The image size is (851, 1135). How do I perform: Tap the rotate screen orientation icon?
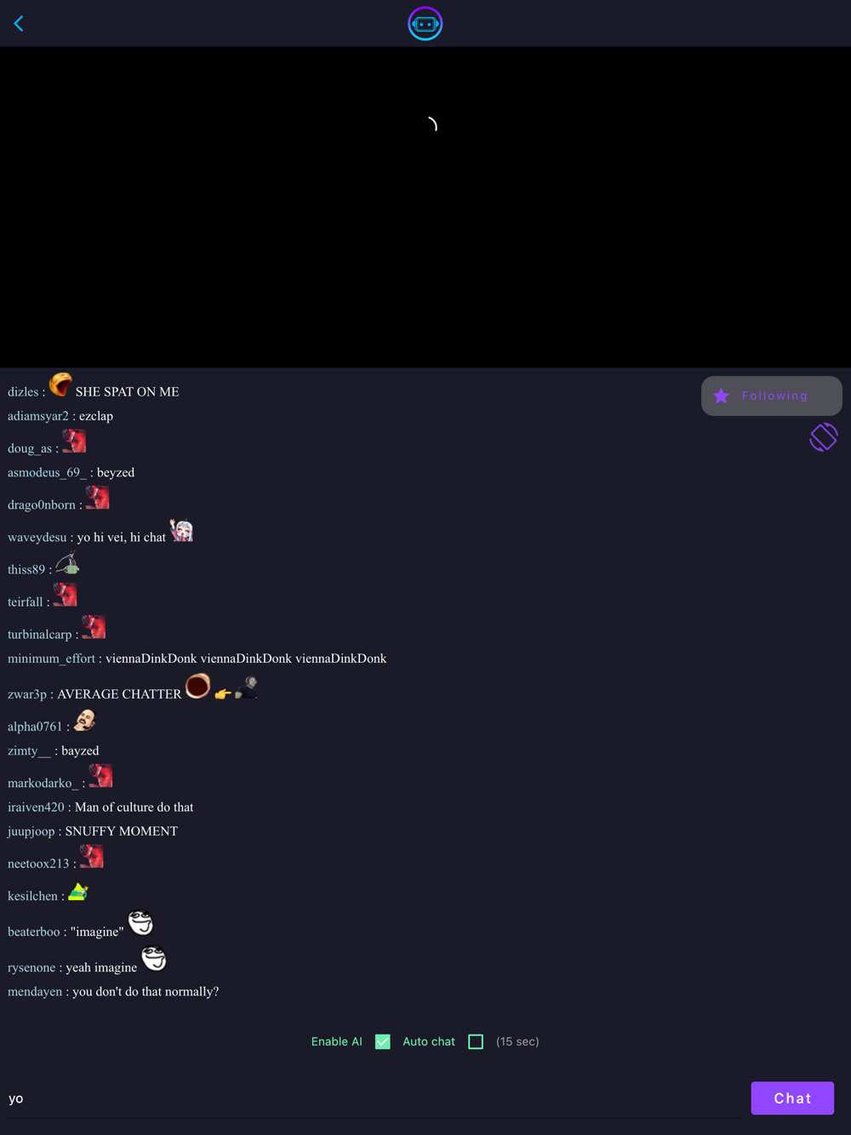coord(824,437)
